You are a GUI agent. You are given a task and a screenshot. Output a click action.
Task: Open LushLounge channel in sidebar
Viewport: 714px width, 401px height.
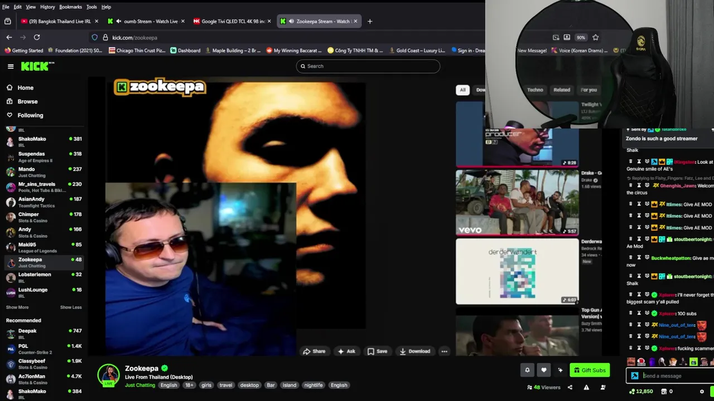tap(44, 292)
